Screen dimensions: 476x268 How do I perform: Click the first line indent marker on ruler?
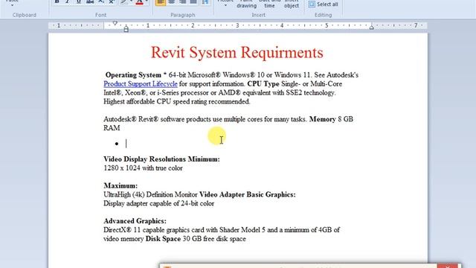pos(115,23)
